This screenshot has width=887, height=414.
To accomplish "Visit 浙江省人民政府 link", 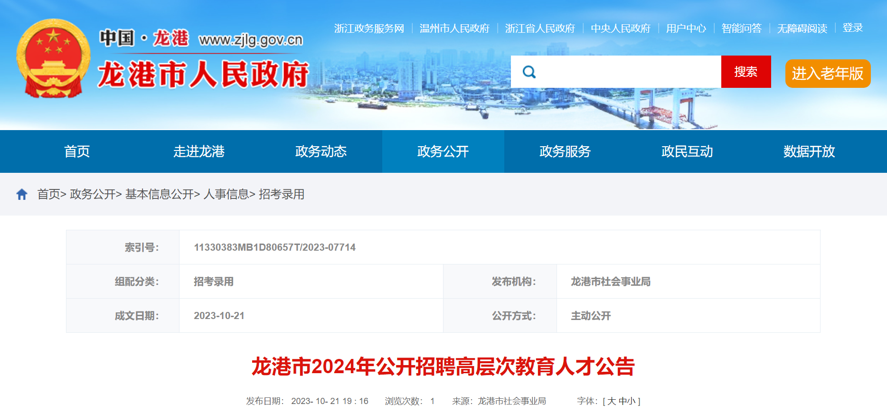I will click(540, 28).
